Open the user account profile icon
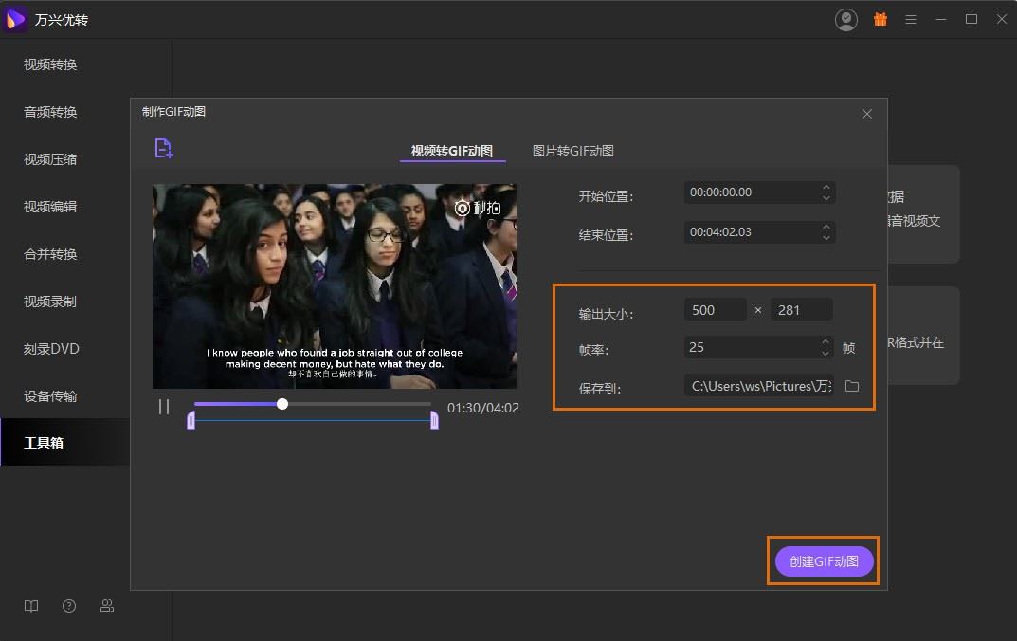1017x641 pixels. 846,20
